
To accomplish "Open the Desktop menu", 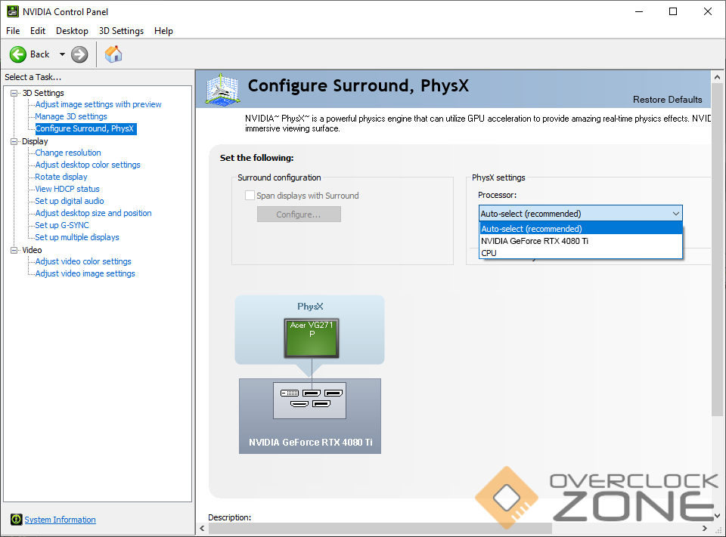I will point(72,31).
